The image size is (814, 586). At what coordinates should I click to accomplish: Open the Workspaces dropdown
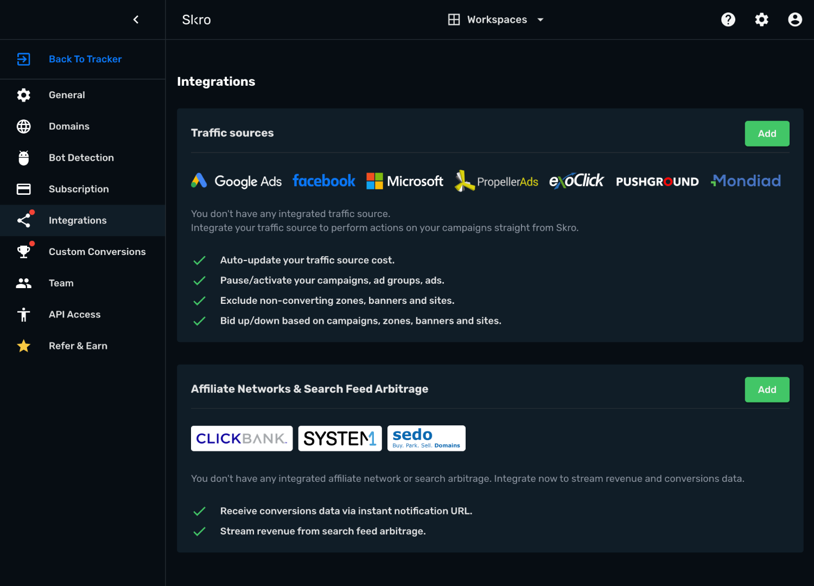click(x=496, y=20)
